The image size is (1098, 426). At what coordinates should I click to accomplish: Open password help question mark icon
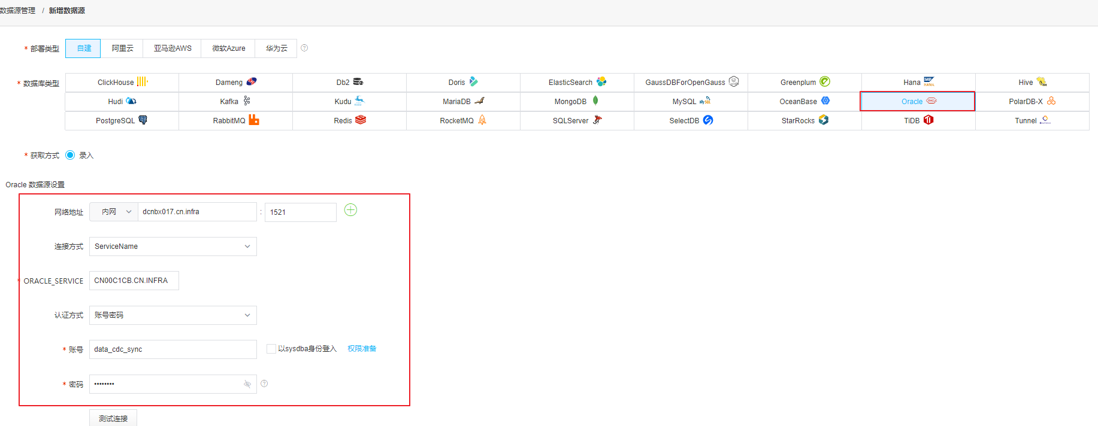click(x=264, y=384)
